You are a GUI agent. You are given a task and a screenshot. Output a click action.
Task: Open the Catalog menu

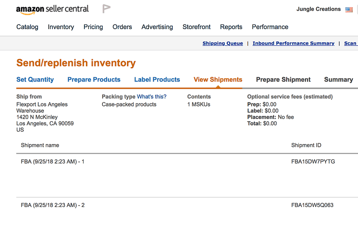(27, 27)
